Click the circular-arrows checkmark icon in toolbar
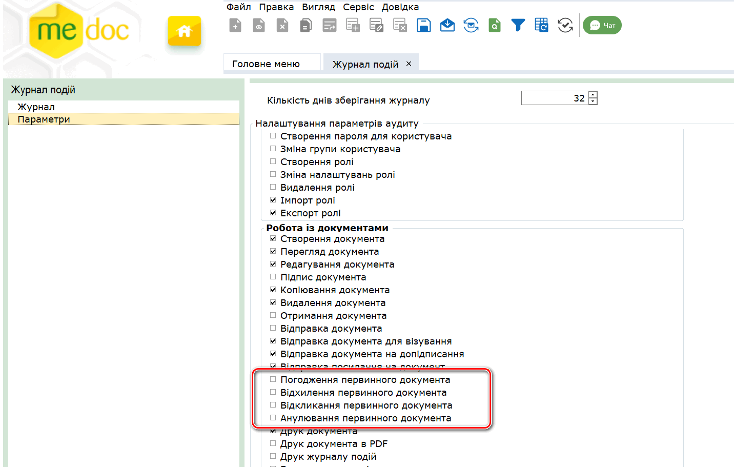This screenshot has width=734, height=467. 565,25
